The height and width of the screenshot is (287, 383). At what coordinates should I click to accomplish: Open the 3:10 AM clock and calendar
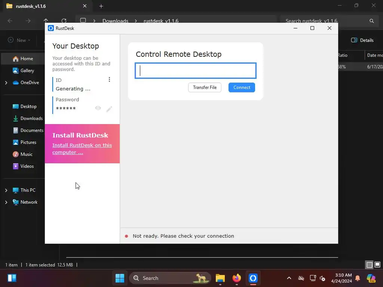click(341, 278)
